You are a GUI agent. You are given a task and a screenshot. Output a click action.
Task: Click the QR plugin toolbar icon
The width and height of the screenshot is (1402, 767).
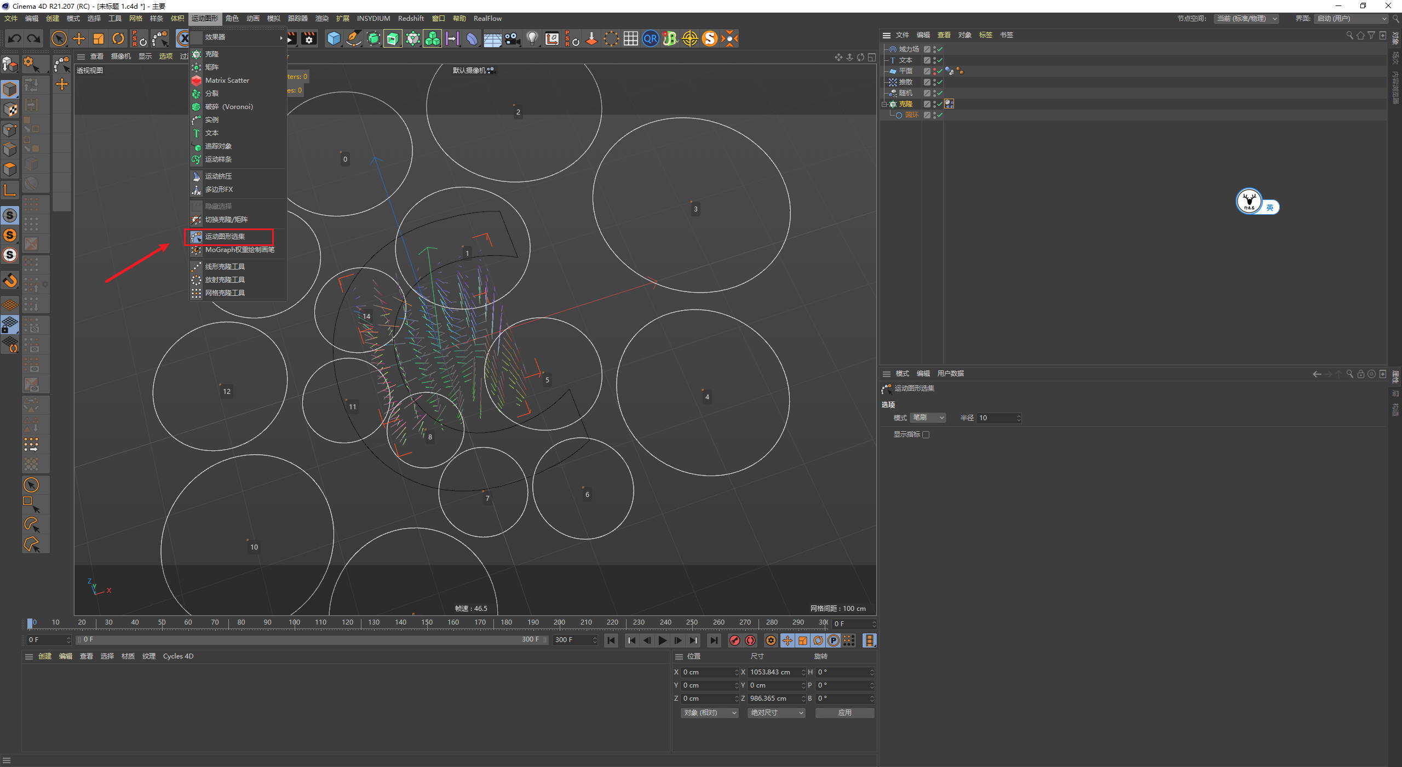[x=650, y=38]
